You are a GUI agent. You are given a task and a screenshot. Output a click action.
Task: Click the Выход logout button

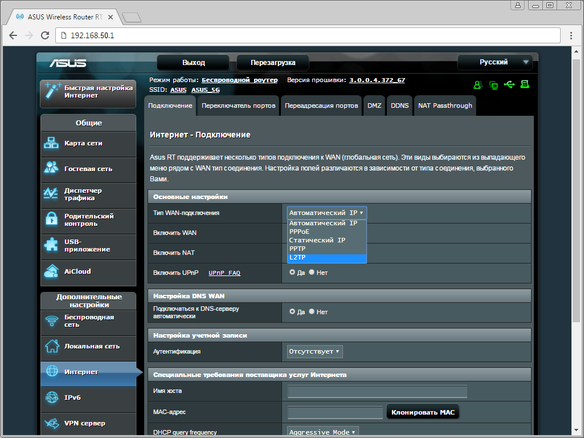tap(193, 63)
